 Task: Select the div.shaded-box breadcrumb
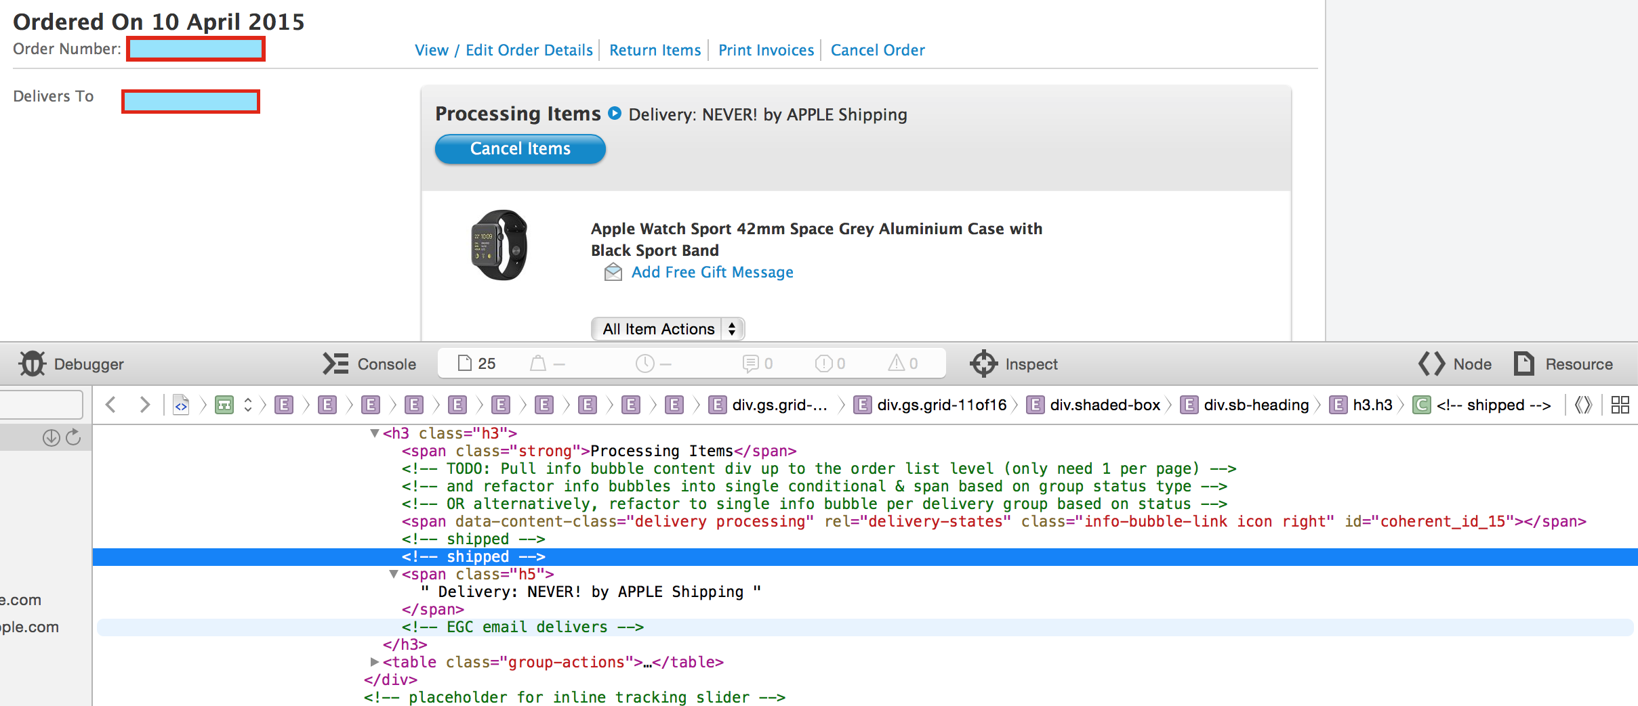pyautogui.click(x=1094, y=405)
